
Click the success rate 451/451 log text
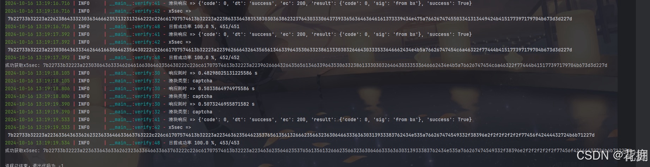204,26
